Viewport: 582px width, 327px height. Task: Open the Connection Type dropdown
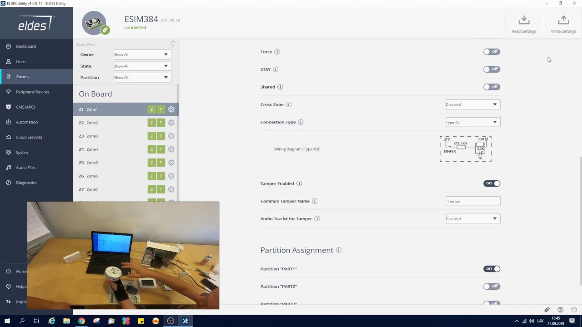point(473,122)
